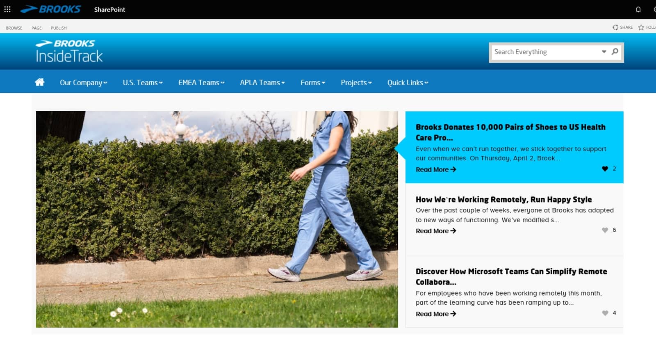Like the Working Remotely article heart

tap(605, 230)
